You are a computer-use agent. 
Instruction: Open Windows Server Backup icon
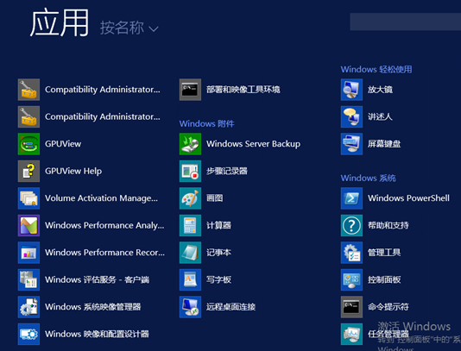[x=190, y=144]
